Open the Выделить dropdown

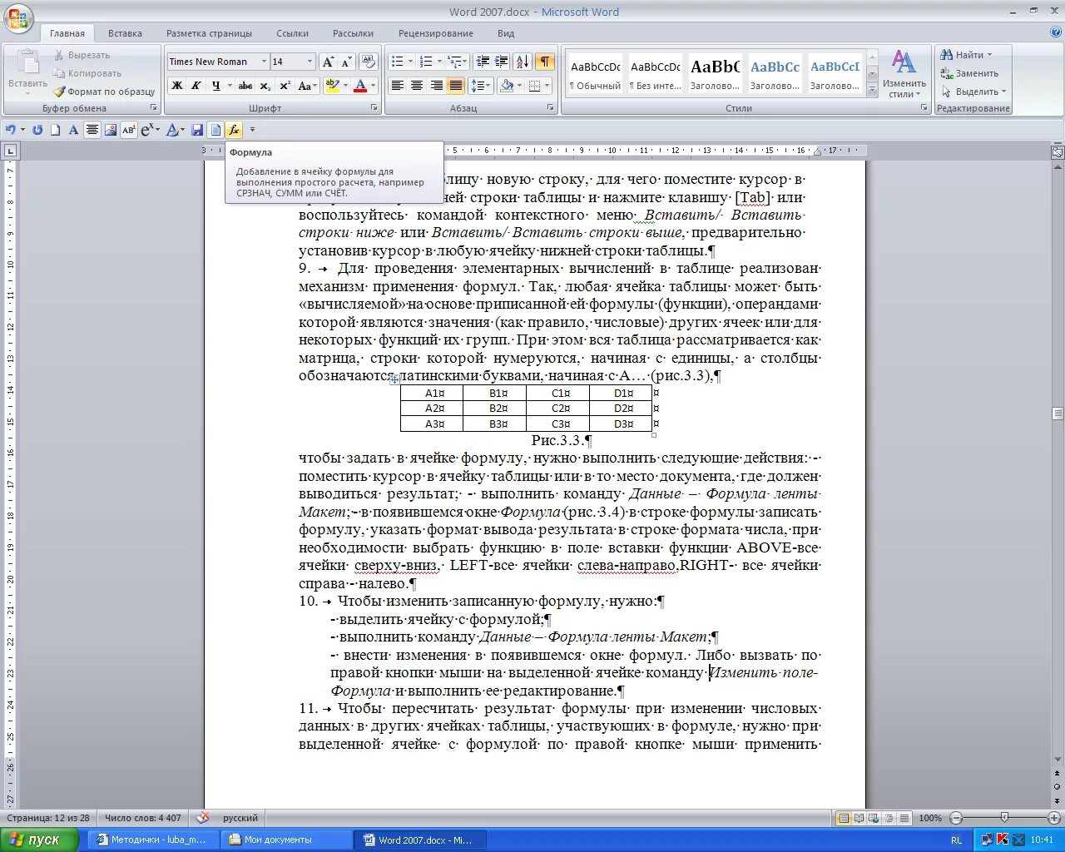click(x=973, y=92)
